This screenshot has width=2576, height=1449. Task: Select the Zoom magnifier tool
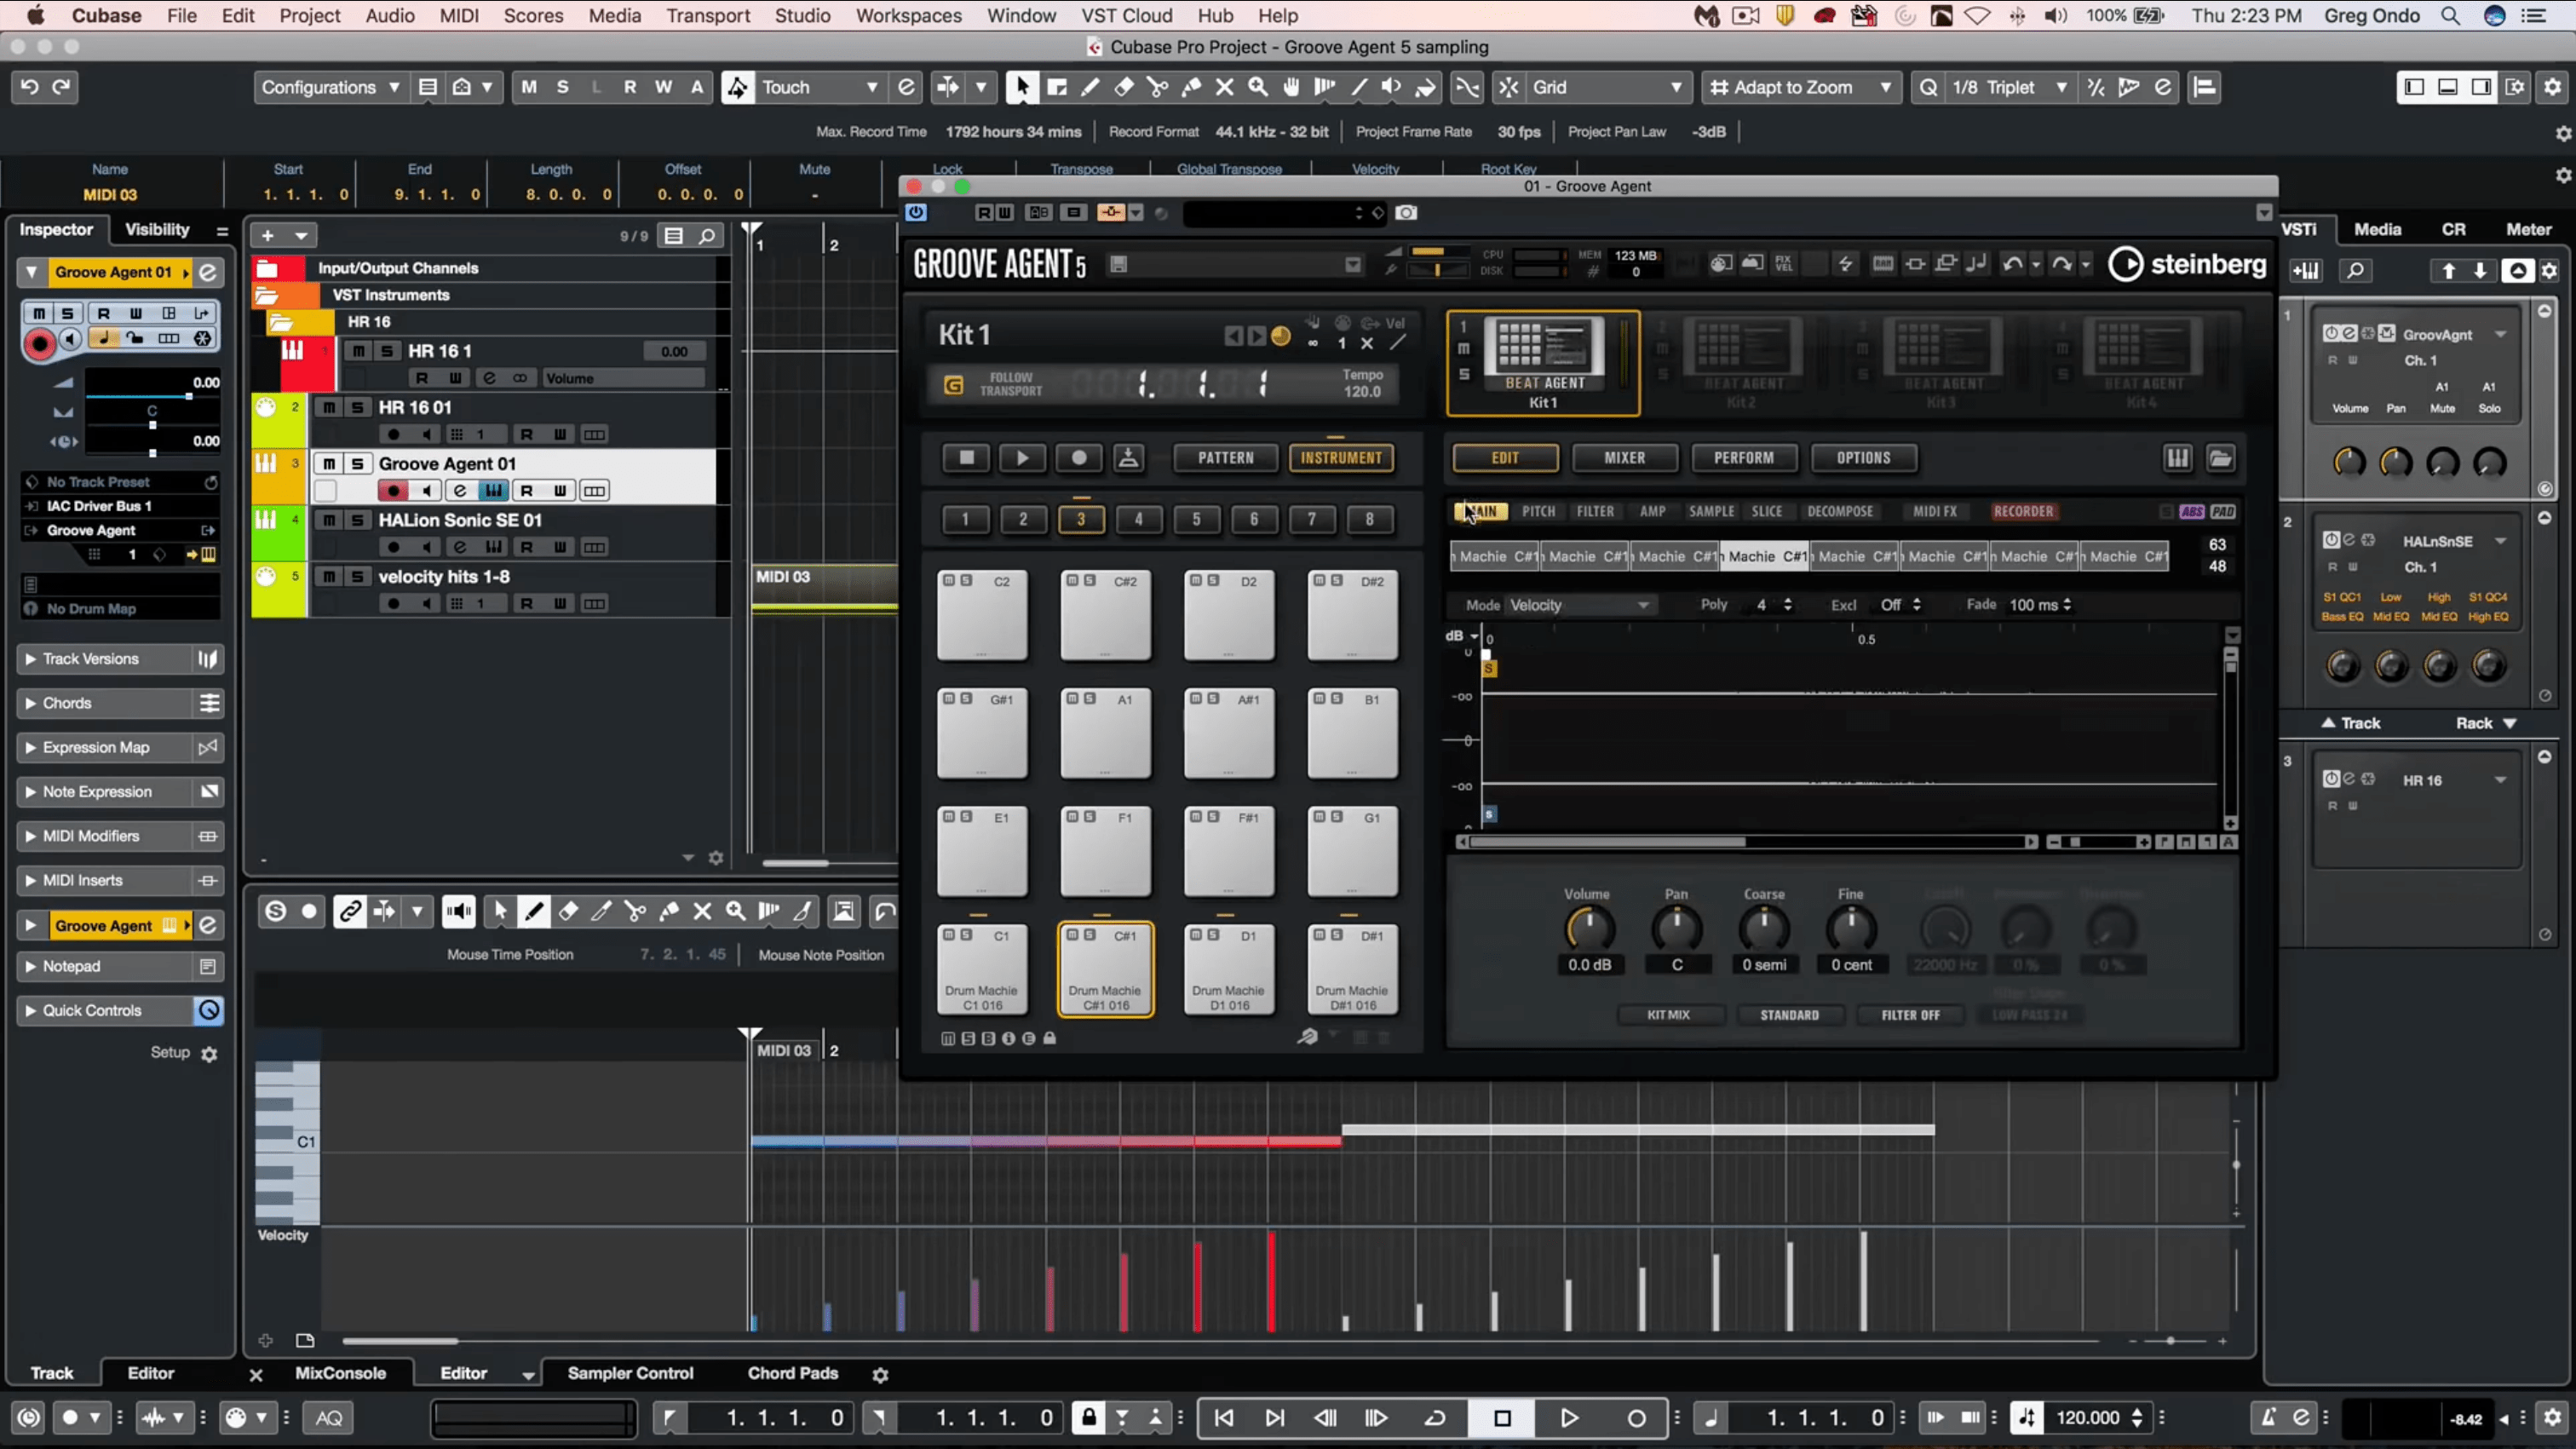1258,88
